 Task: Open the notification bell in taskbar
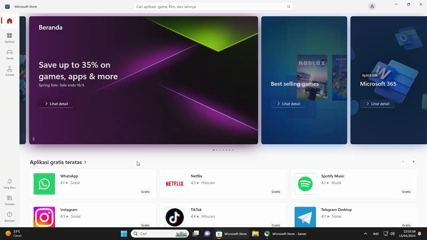pyautogui.click(x=420, y=234)
